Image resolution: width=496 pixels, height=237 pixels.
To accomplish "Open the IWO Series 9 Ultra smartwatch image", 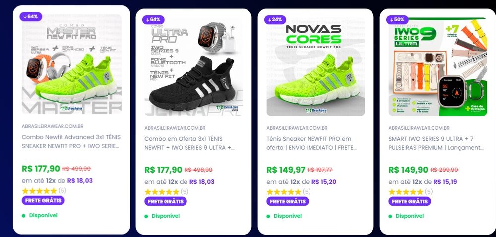I will pos(438,66).
